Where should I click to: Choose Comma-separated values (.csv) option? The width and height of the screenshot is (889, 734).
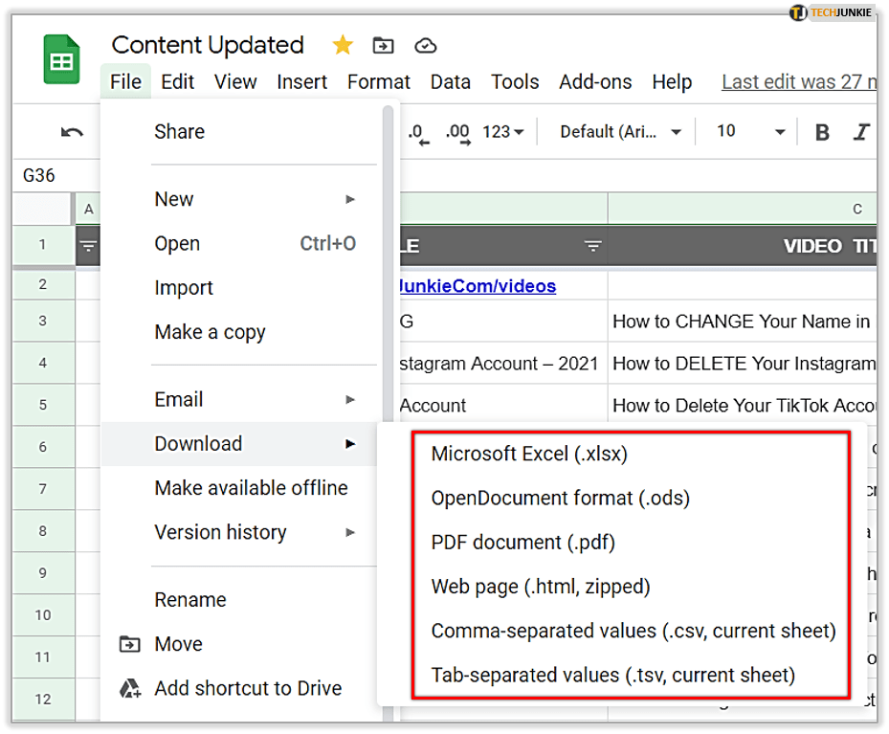(633, 631)
